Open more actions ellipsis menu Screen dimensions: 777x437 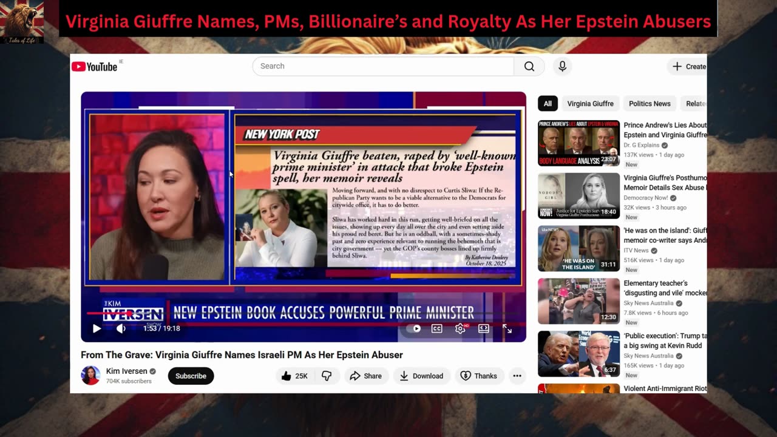(x=517, y=376)
